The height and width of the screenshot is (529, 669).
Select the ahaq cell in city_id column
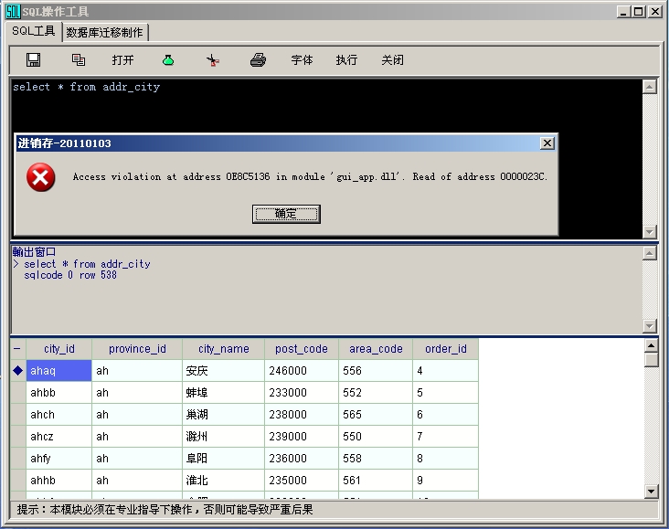(x=59, y=370)
